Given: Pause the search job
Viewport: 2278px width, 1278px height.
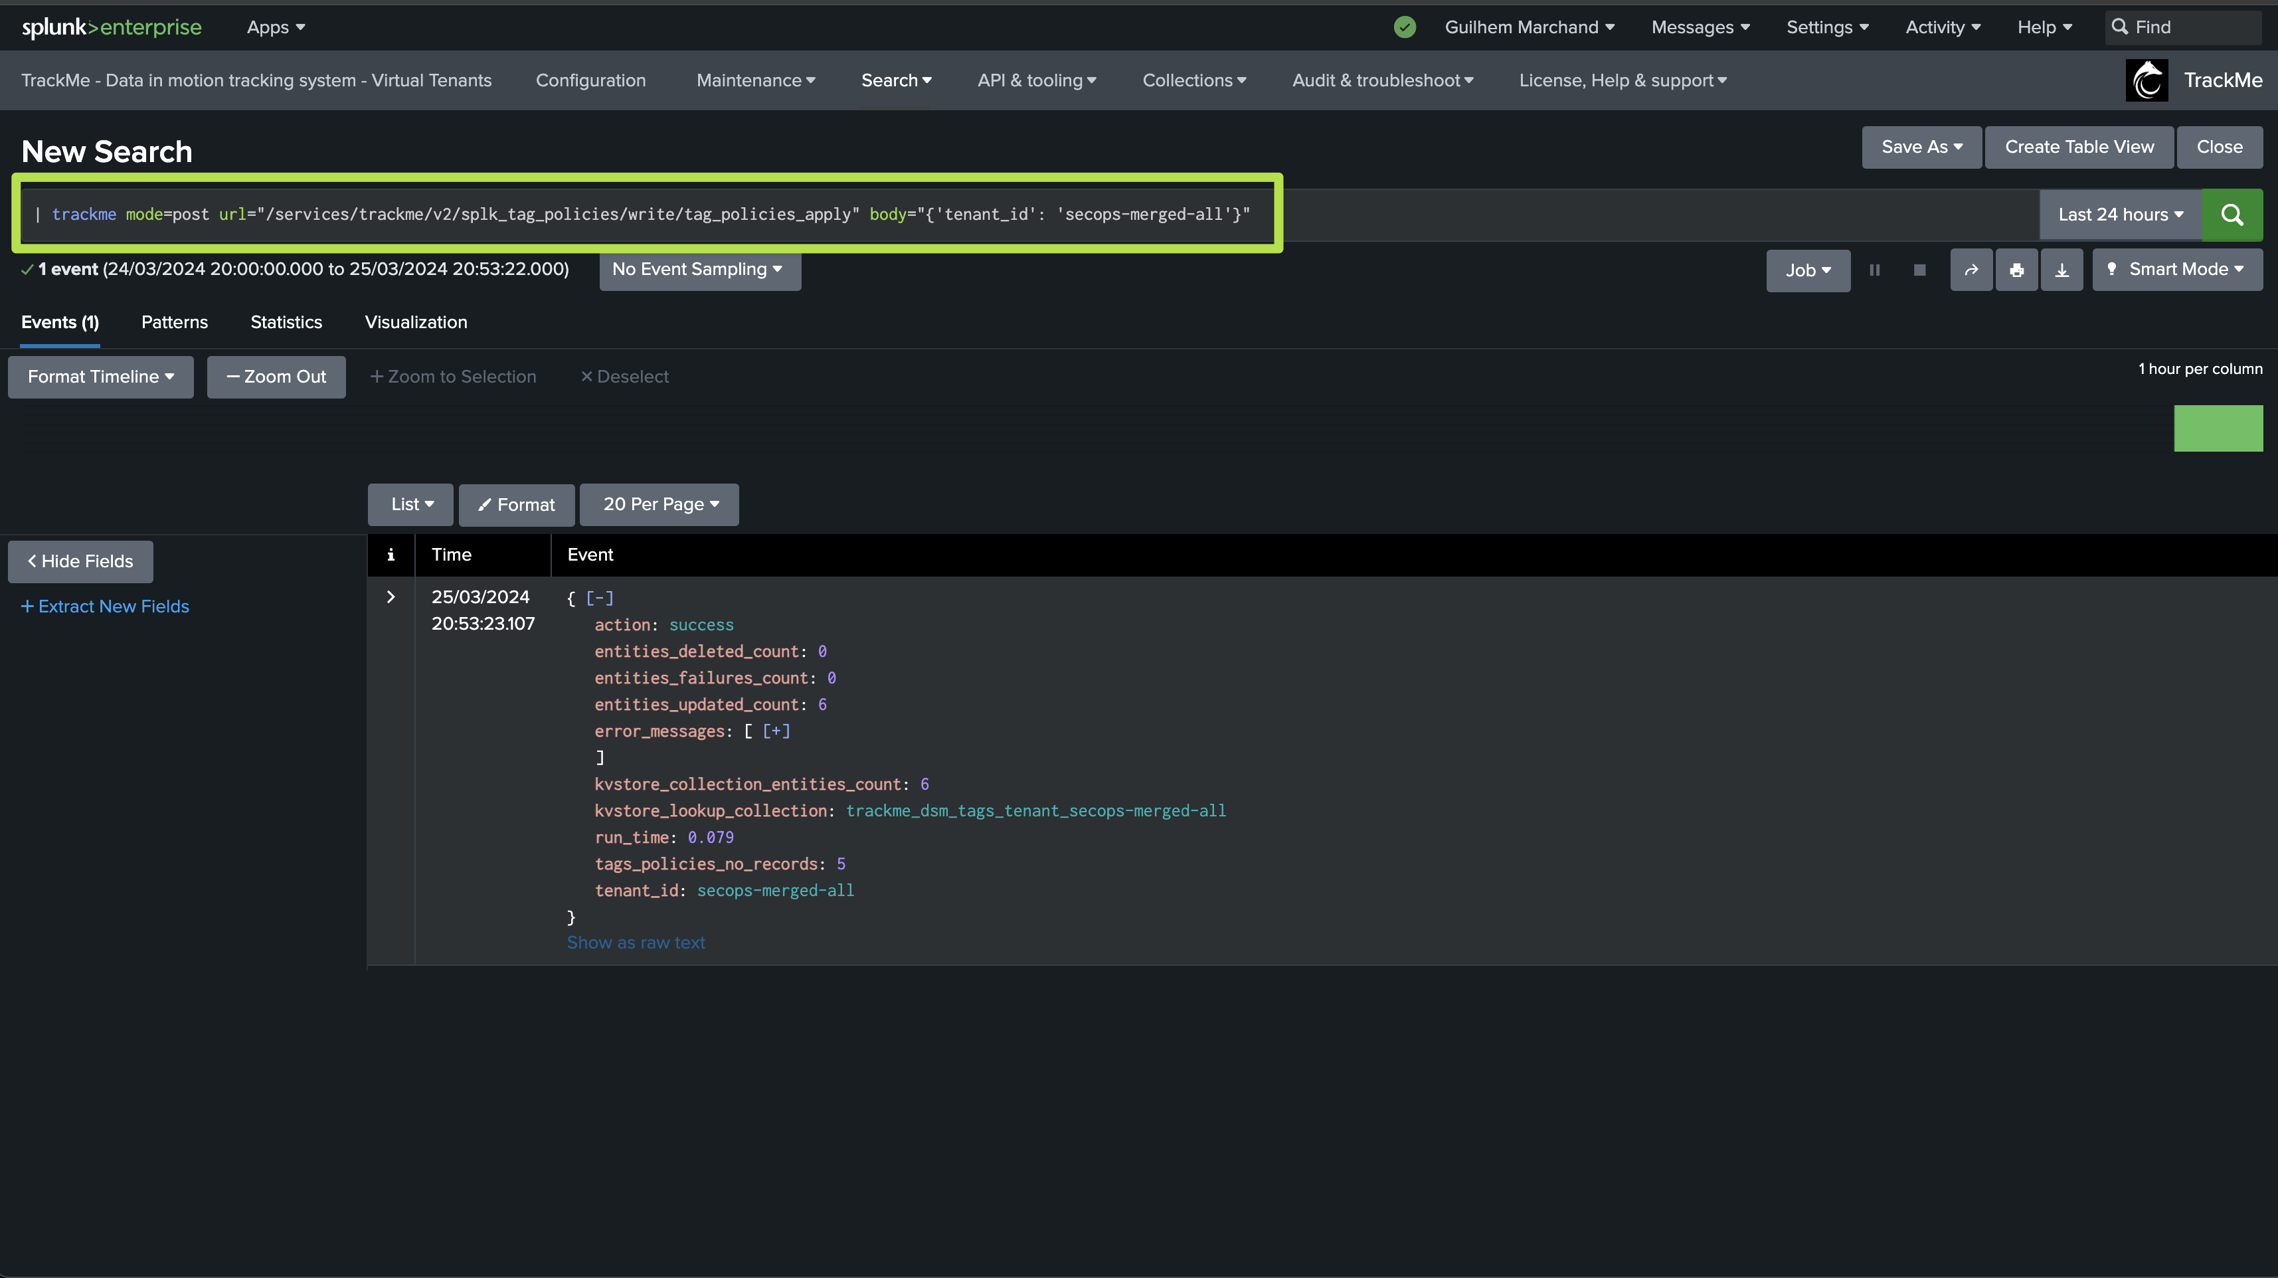Looking at the screenshot, I should click(1874, 270).
